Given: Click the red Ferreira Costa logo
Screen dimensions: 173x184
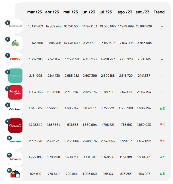Looking at the screenshot, I should coord(15,92).
